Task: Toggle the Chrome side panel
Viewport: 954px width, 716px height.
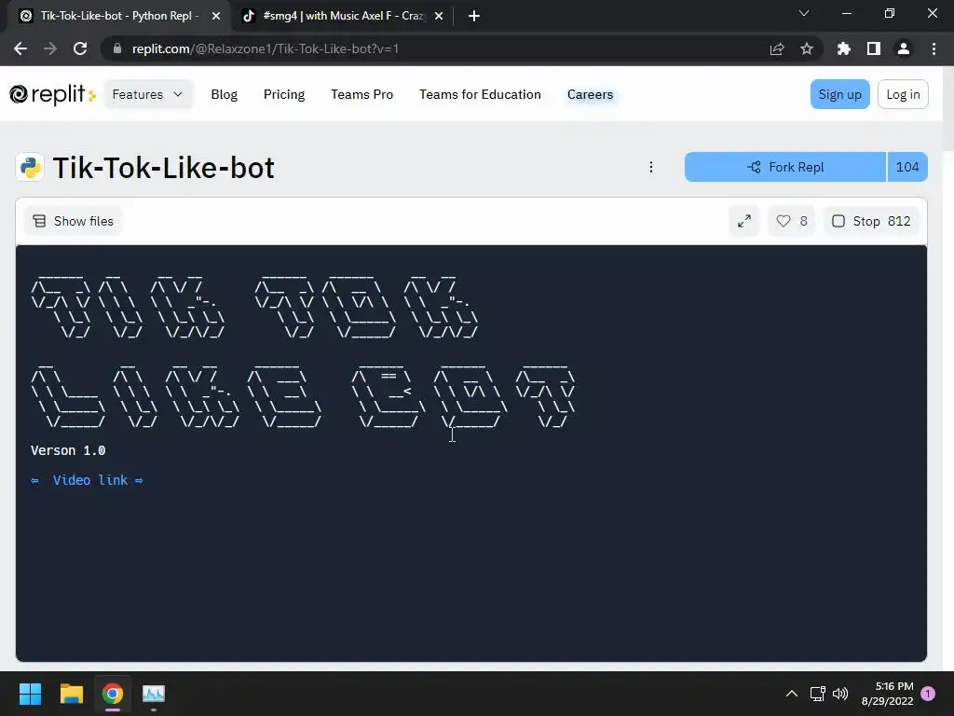Action: [x=874, y=48]
